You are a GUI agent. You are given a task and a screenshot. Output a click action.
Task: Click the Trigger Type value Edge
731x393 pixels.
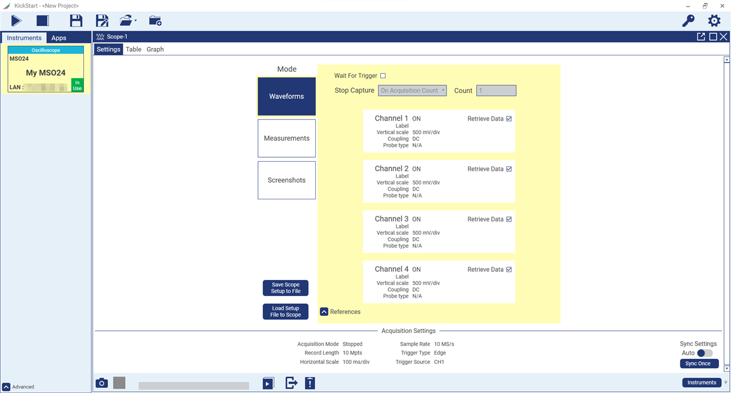[440, 353]
